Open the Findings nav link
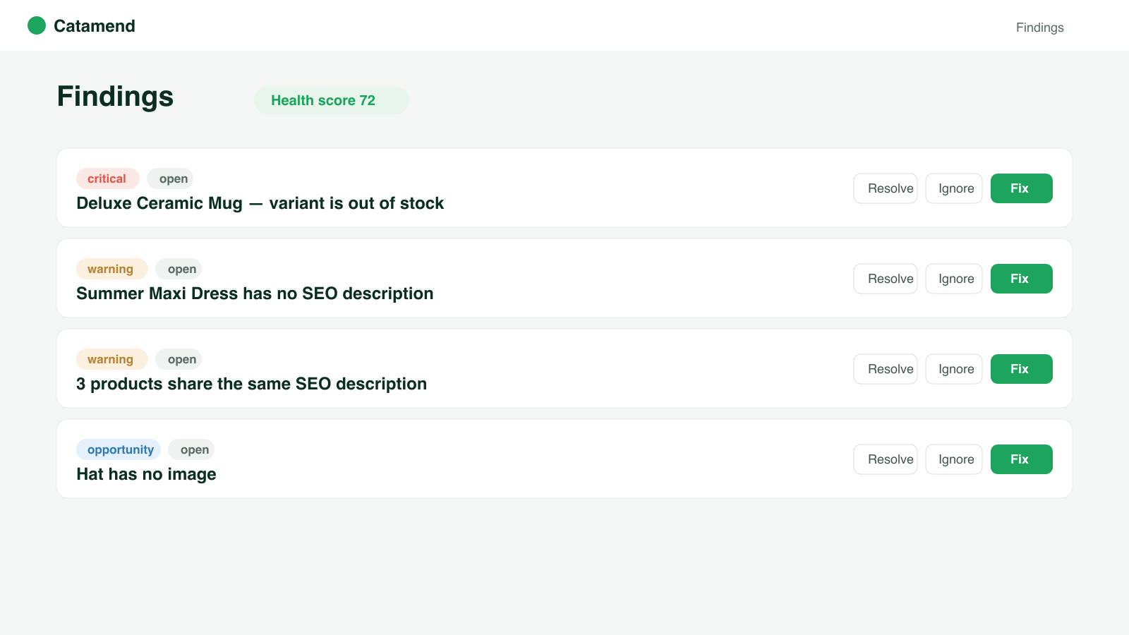 (x=1039, y=28)
